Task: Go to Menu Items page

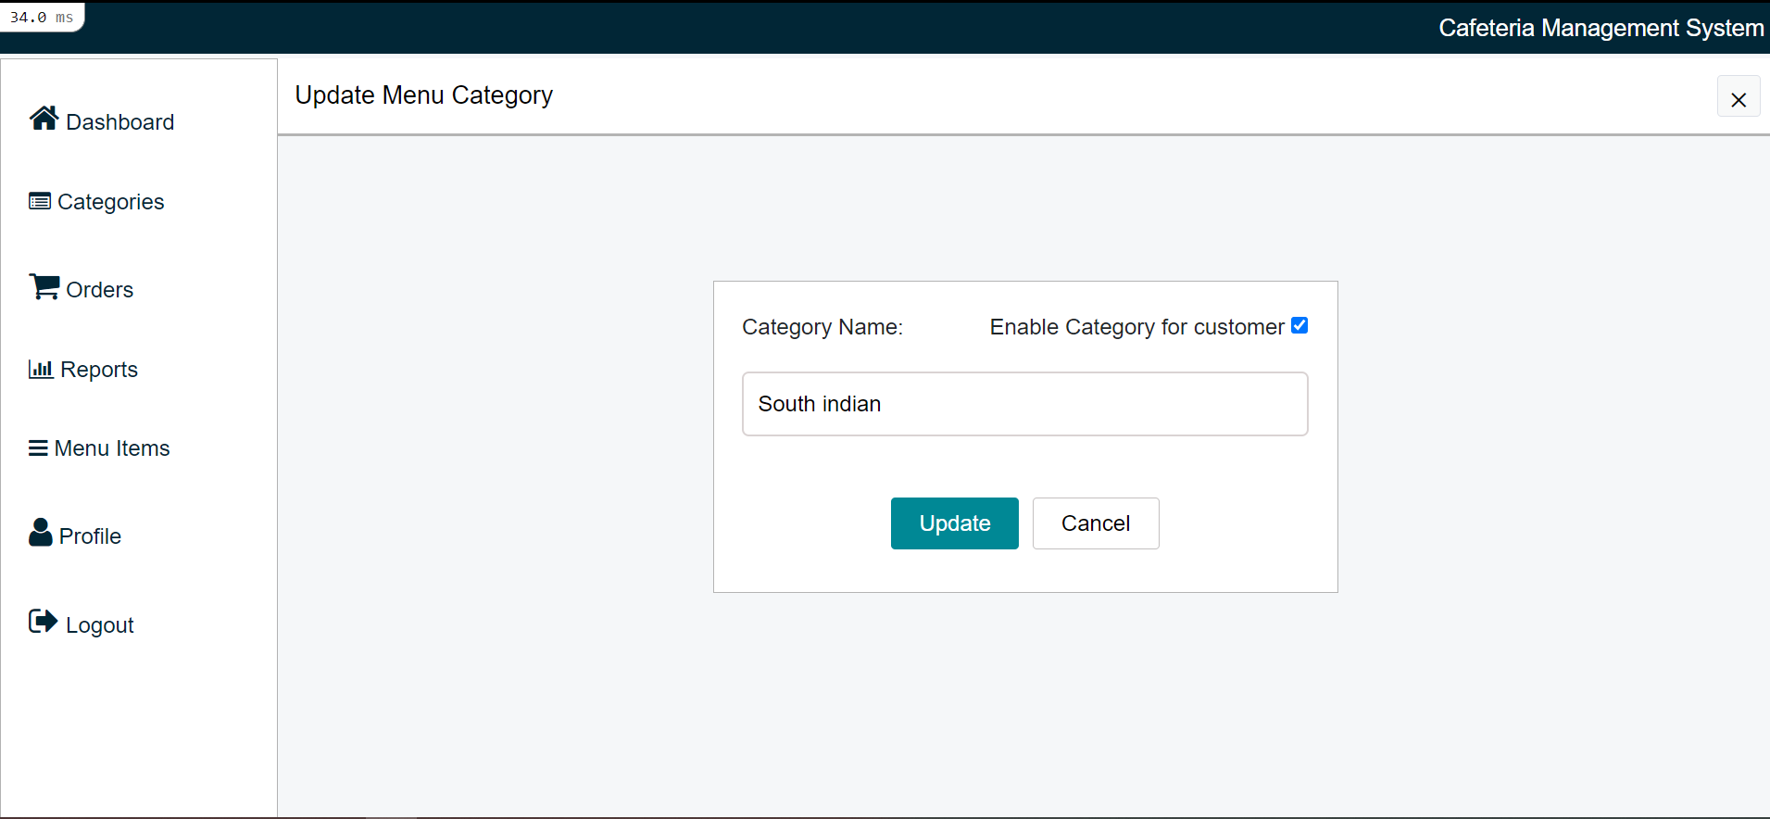Action: coord(111,447)
